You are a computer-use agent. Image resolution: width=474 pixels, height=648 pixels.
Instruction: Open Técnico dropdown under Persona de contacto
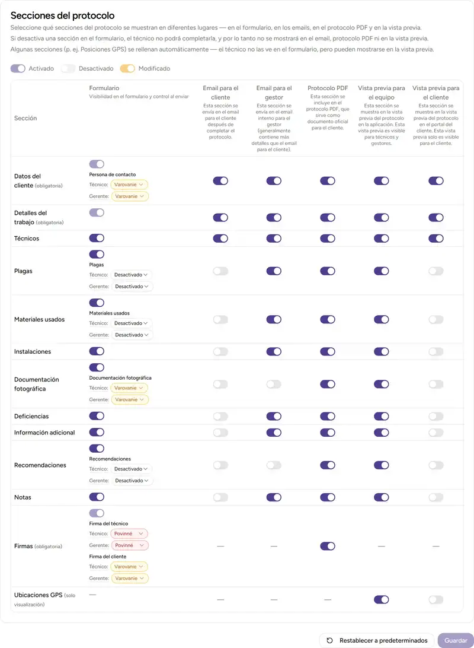point(129,185)
